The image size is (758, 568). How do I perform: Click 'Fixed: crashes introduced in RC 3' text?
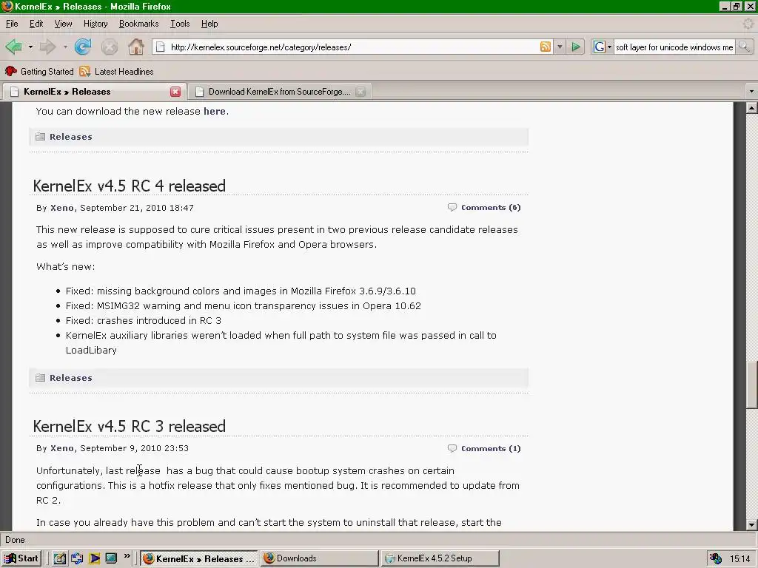tap(144, 321)
